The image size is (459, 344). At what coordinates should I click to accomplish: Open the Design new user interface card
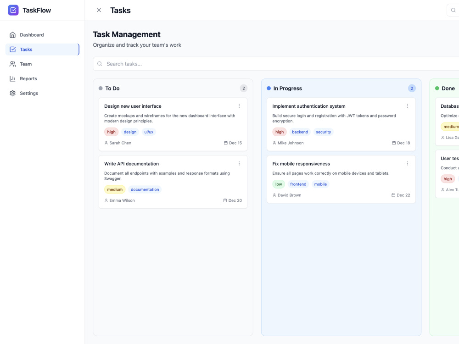pos(173,124)
